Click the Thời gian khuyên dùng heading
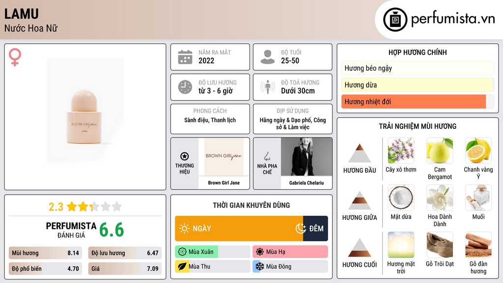The image size is (503, 283). point(251,205)
